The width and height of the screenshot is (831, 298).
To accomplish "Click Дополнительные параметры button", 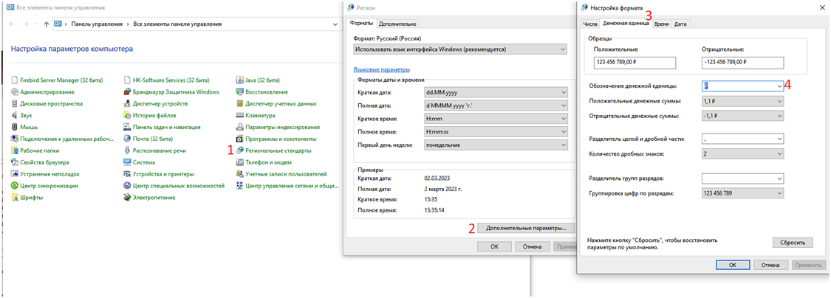I will [x=526, y=228].
